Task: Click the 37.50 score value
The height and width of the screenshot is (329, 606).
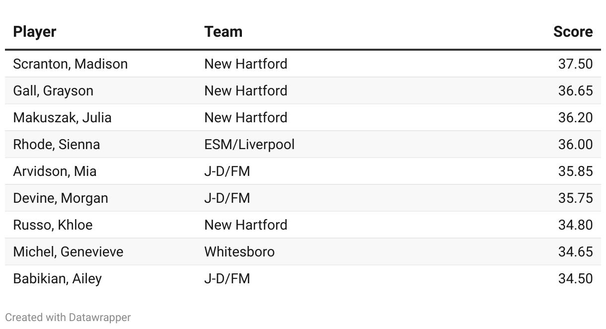Action: [x=575, y=64]
